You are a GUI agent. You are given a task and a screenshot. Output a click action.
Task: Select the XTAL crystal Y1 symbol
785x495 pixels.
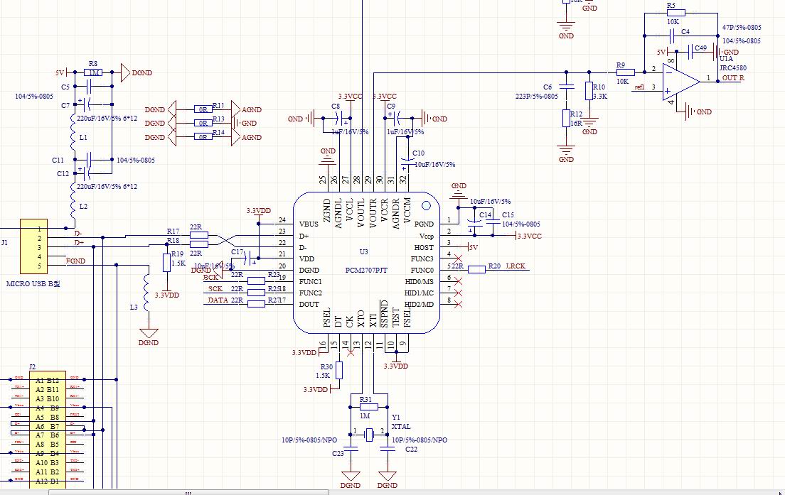point(370,435)
